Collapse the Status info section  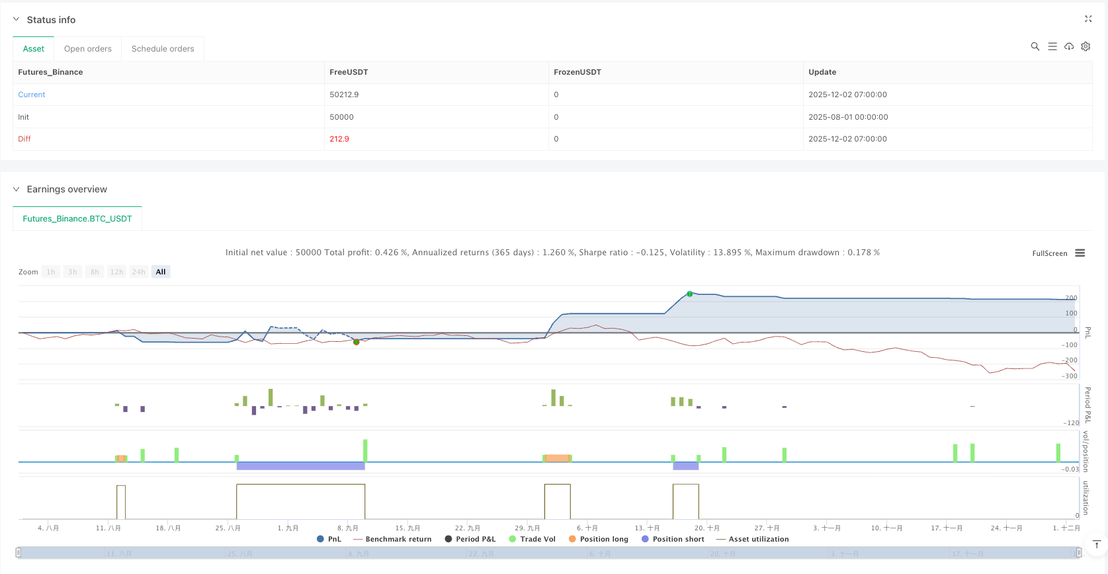pyautogui.click(x=17, y=20)
